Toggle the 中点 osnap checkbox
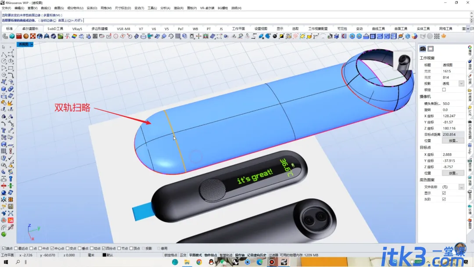The width and height of the screenshot is (474, 267). tap(40, 249)
